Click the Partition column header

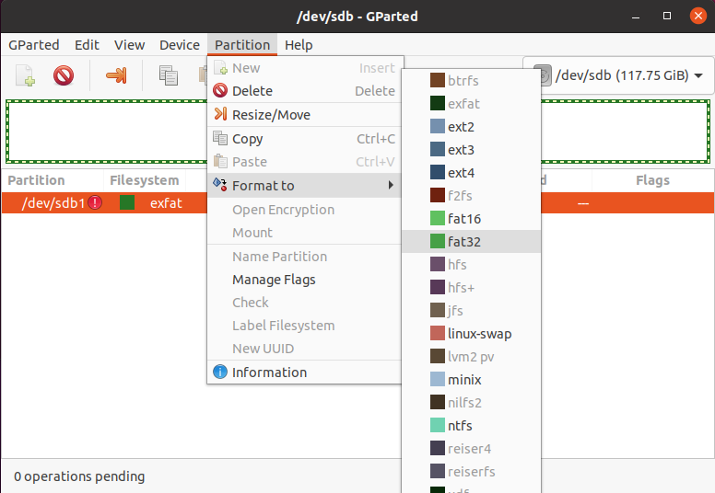pyautogui.click(x=37, y=180)
